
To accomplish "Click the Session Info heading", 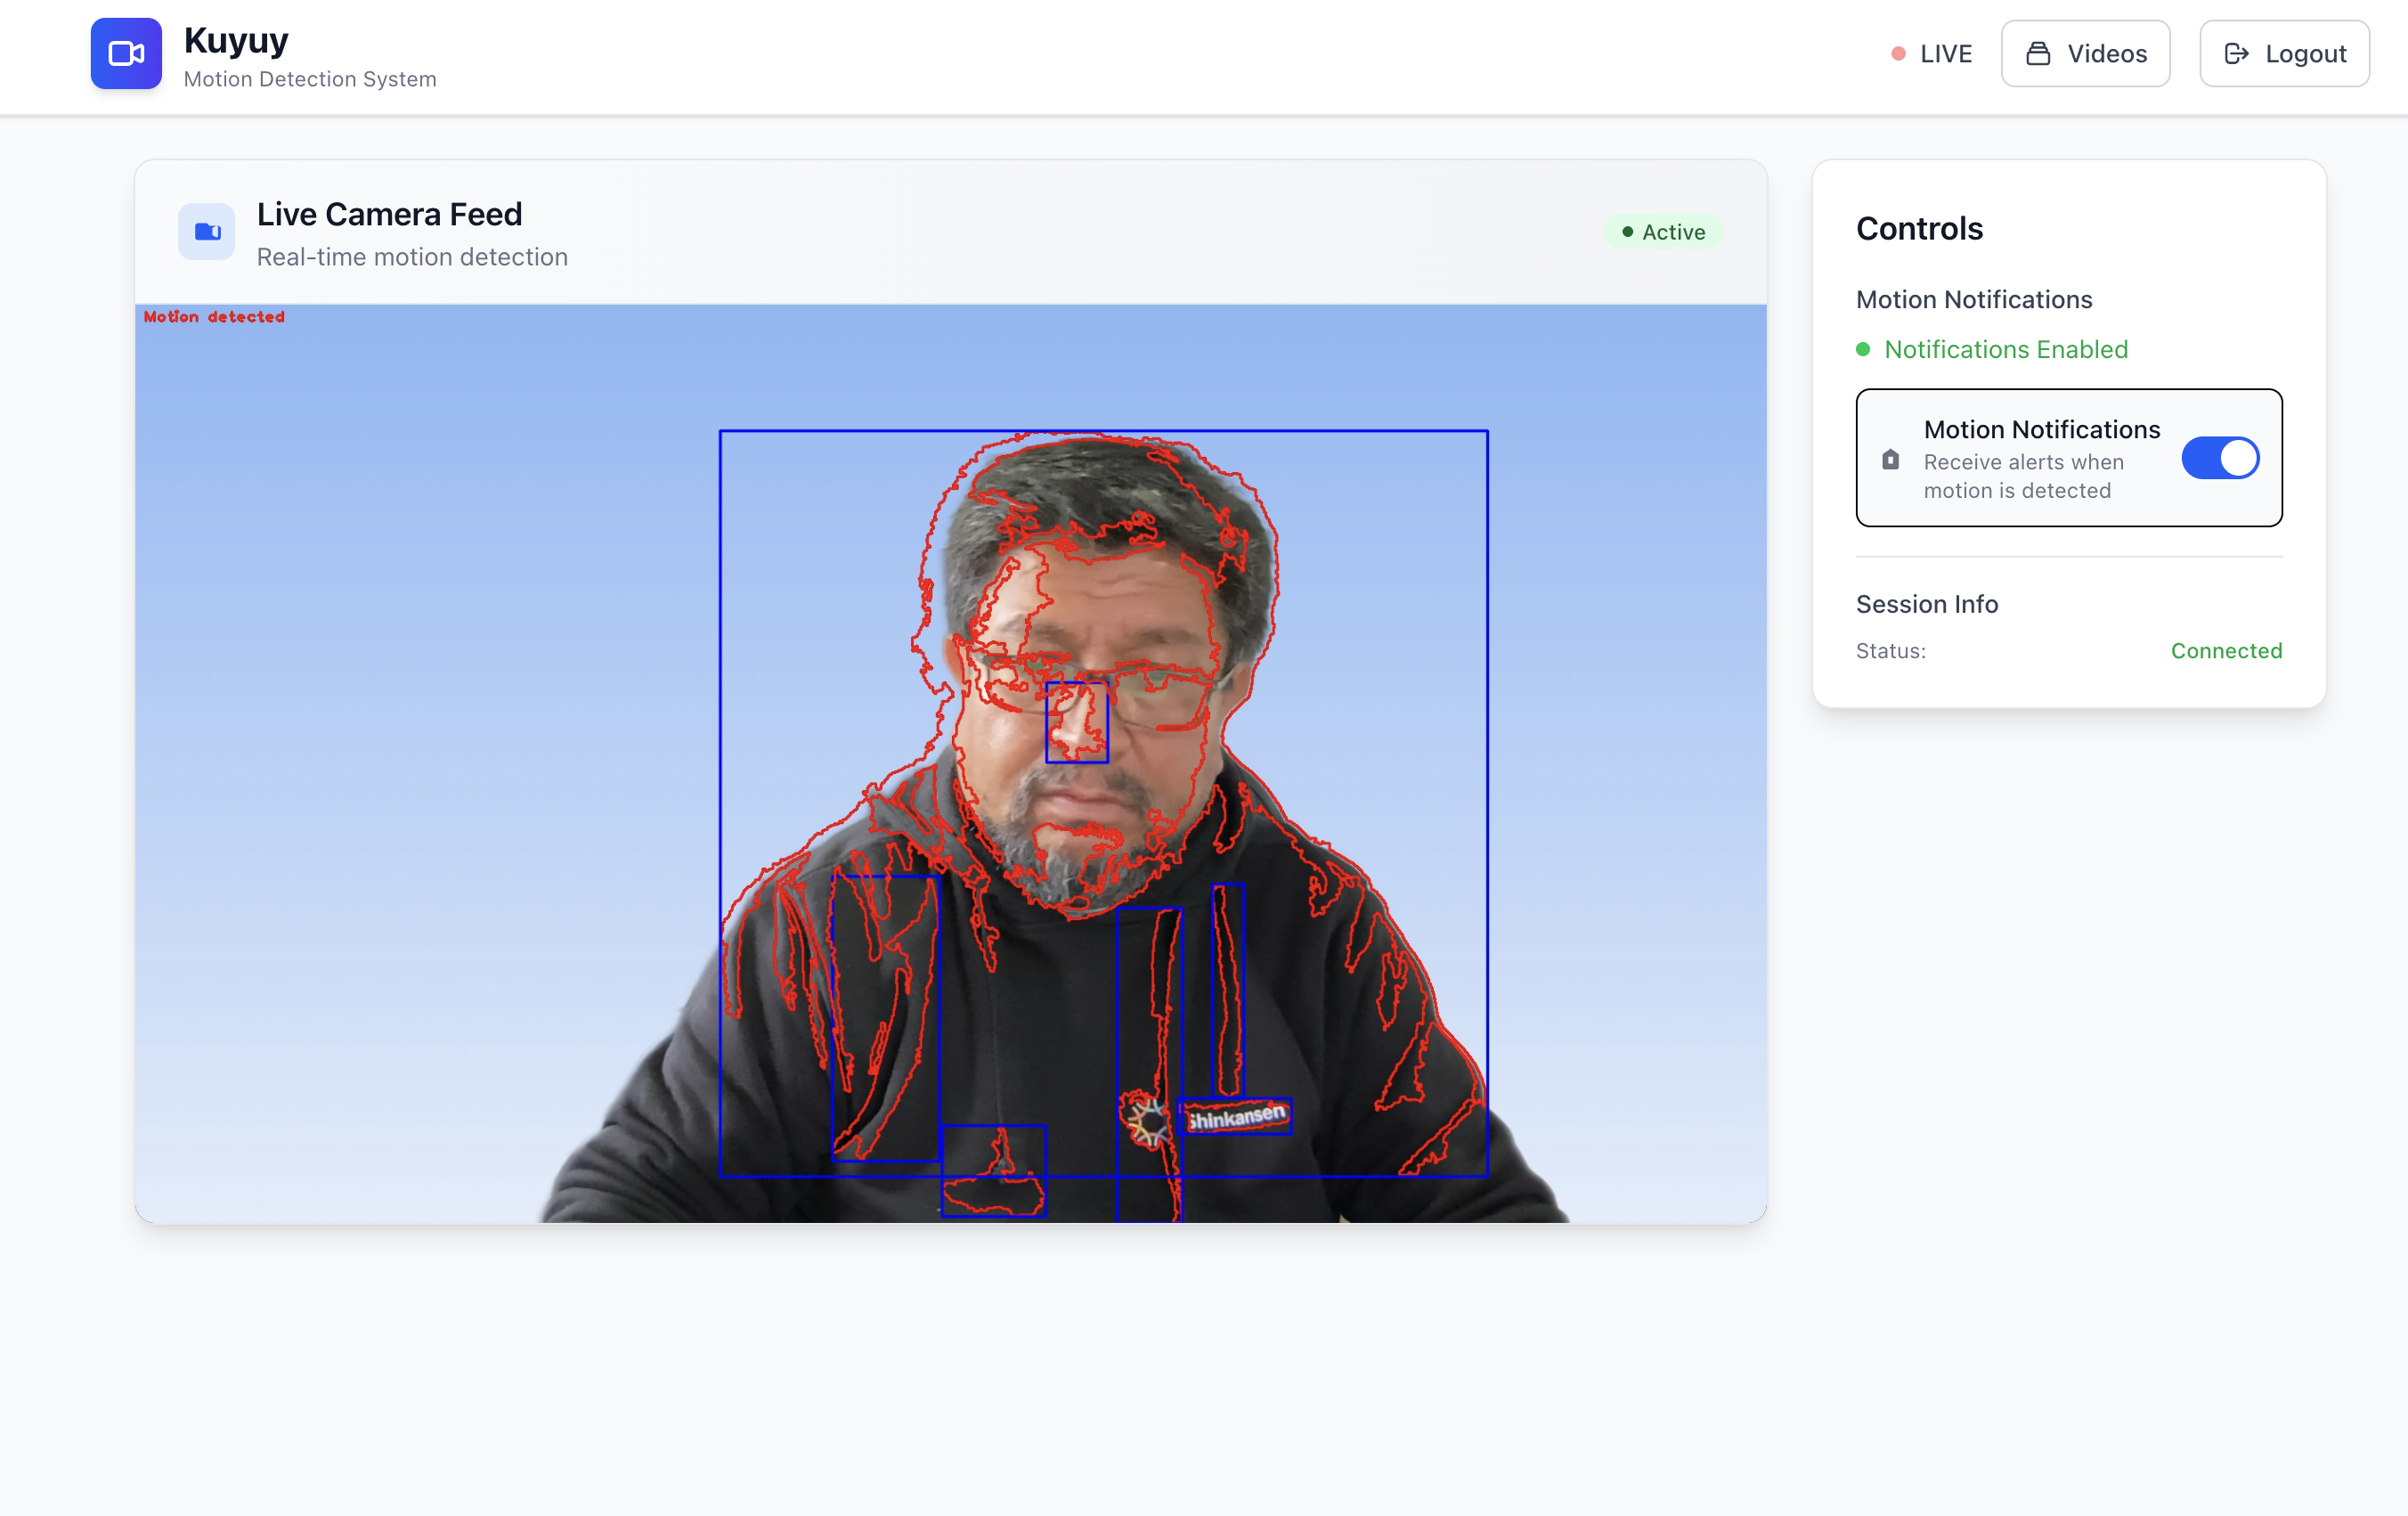I will click(1927, 604).
